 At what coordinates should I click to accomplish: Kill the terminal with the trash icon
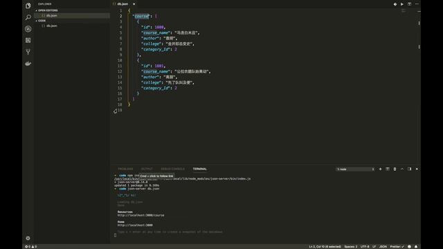coord(395,169)
